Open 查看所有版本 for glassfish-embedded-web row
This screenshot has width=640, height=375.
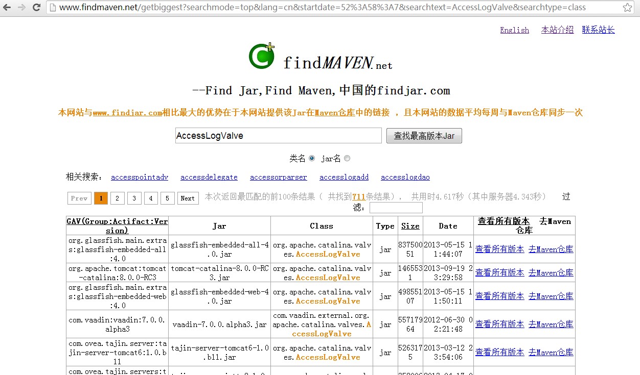499,296
